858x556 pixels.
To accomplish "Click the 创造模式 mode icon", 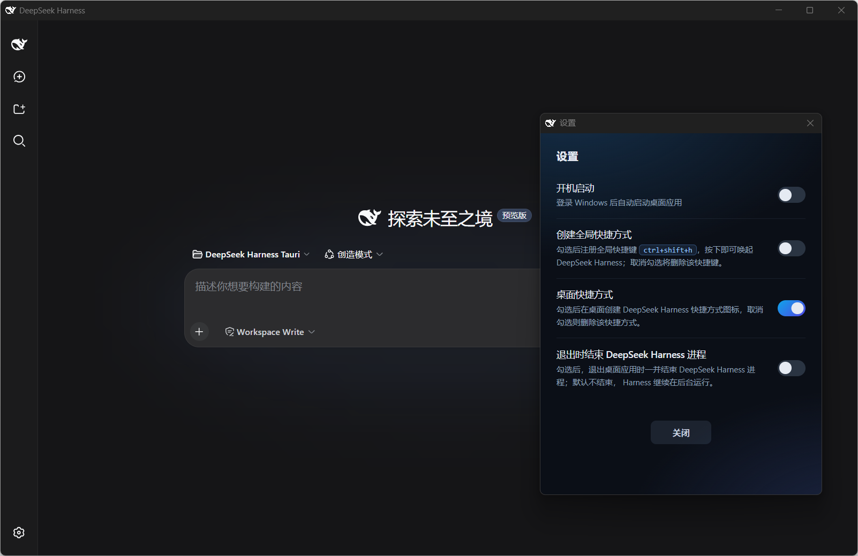I will pyautogui.click(x=329, y=254).
